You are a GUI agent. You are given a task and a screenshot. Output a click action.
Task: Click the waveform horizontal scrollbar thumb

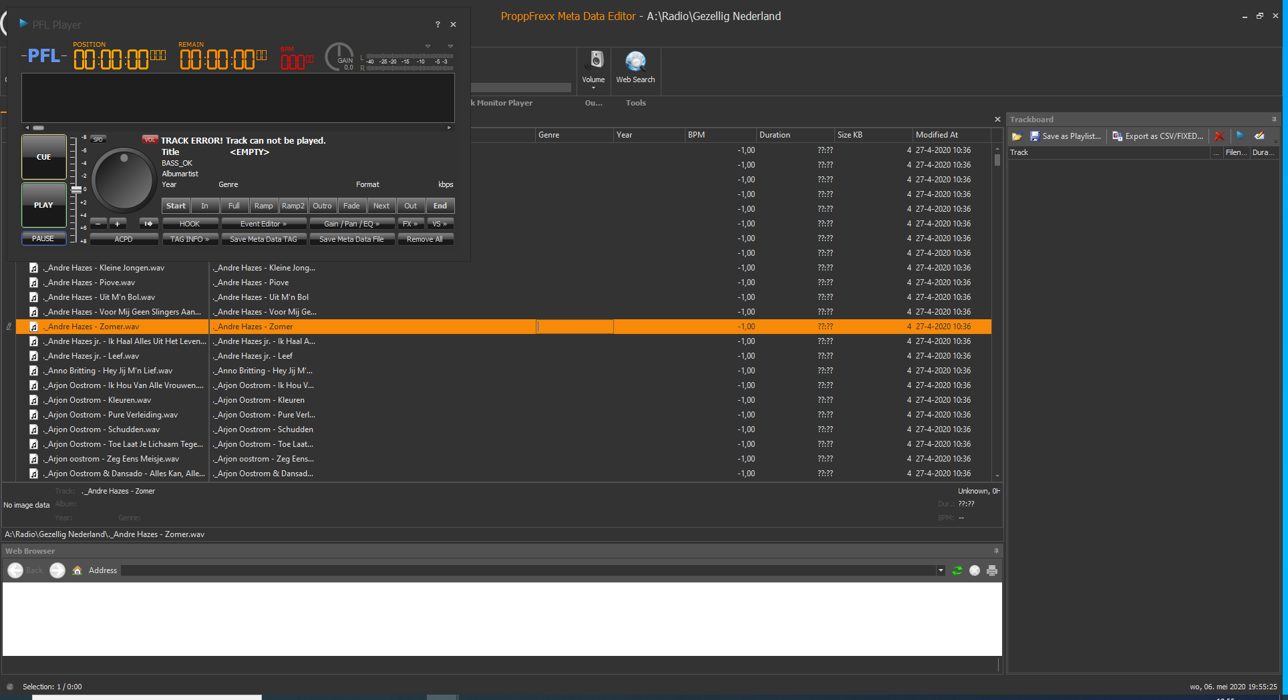coord(38,128)
